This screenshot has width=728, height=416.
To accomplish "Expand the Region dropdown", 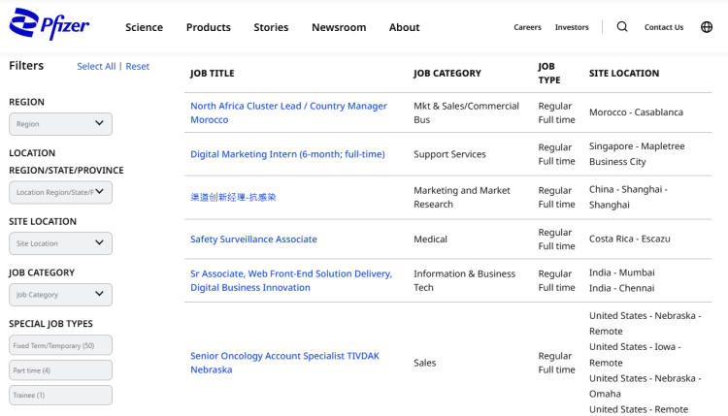I will point(60,124).
